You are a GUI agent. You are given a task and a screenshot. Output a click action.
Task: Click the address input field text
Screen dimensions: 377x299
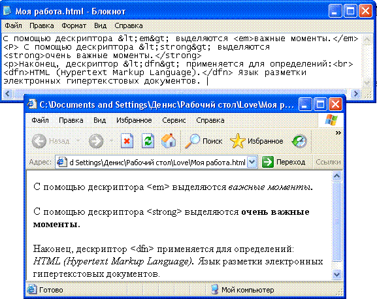point(157,163)
